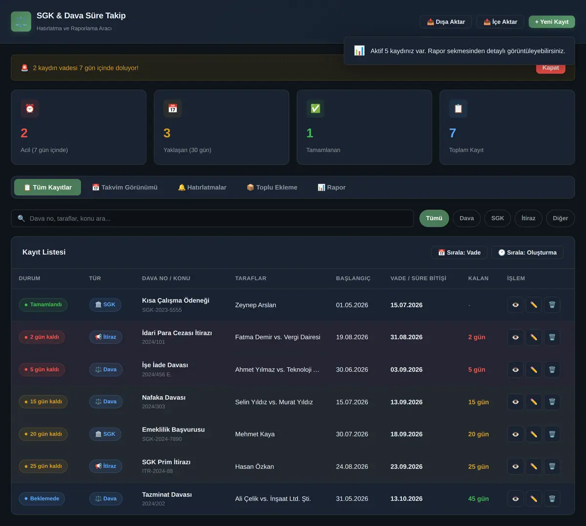Open the Takvim Görünümü tab
586x526 pixels.
coord(125,188)
